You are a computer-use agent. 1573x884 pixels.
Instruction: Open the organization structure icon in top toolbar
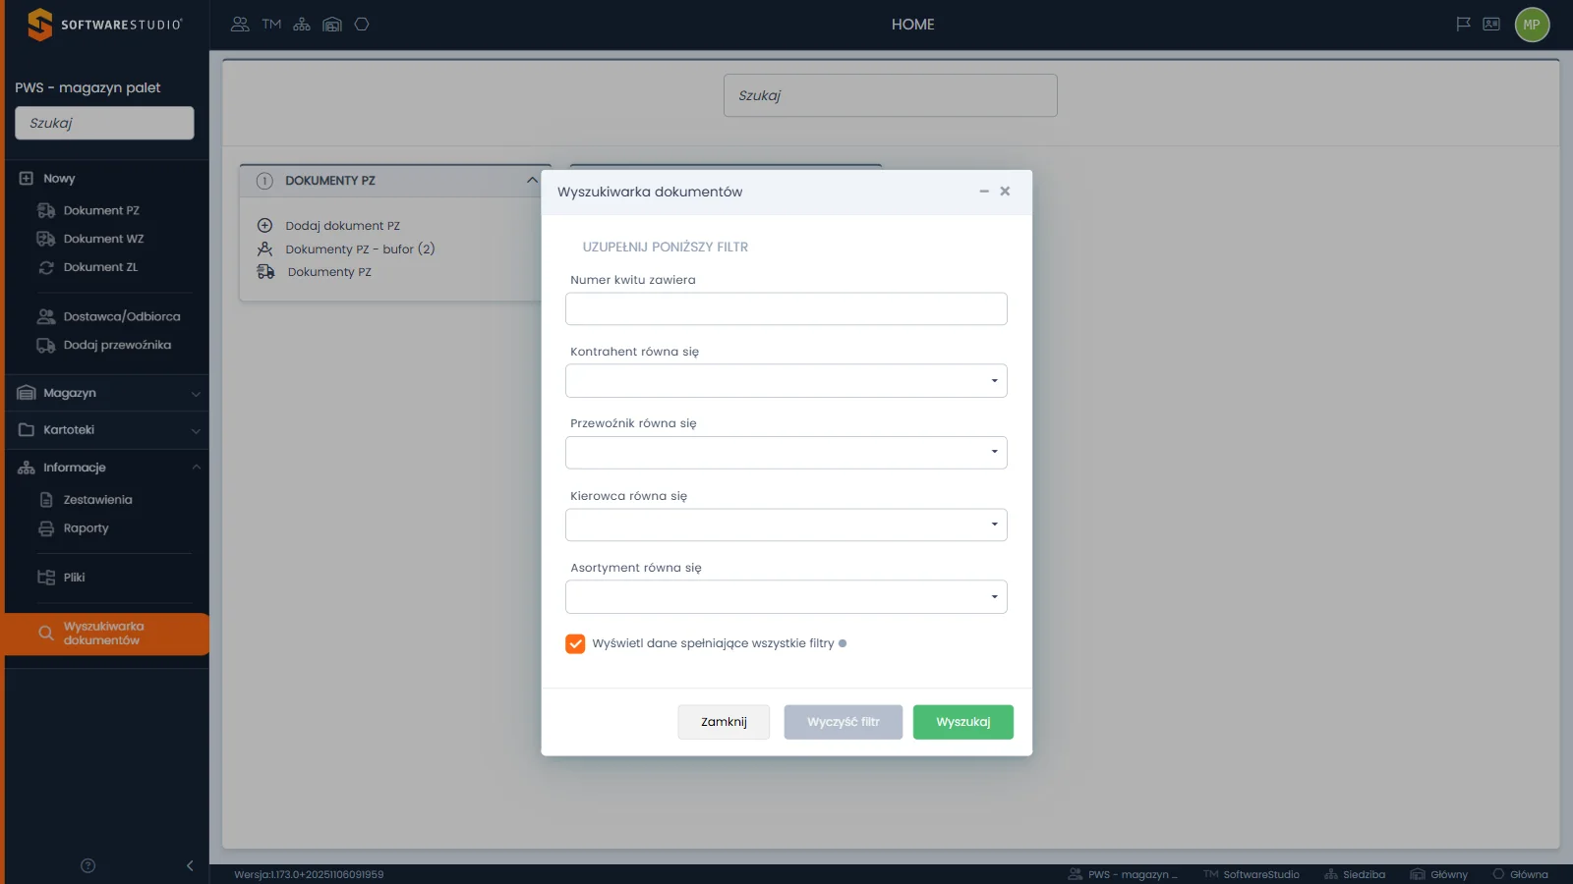tap(302, 25)
